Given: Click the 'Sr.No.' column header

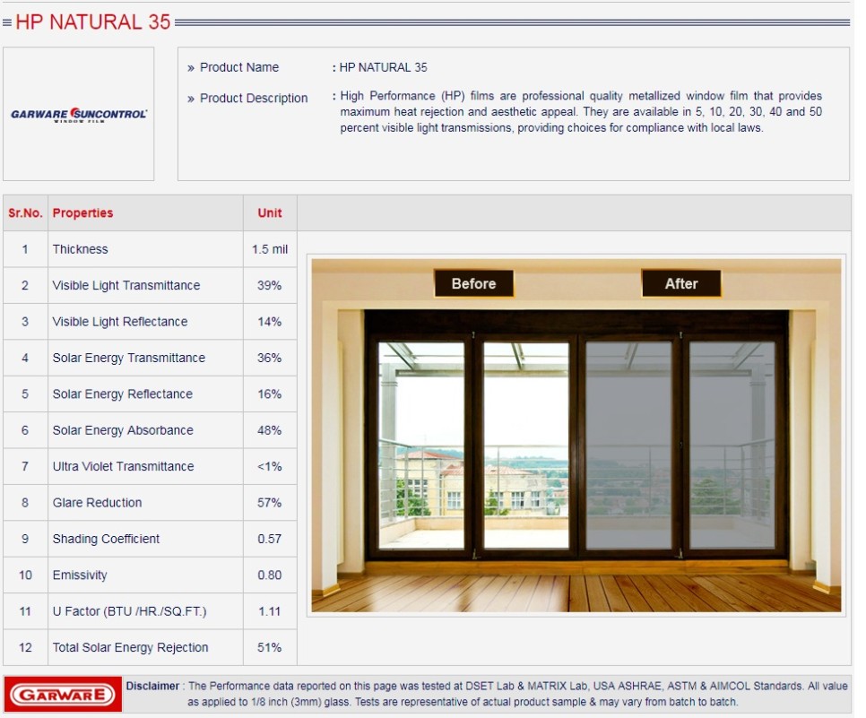Looking at the screenshot, I should tap(25, 213).
